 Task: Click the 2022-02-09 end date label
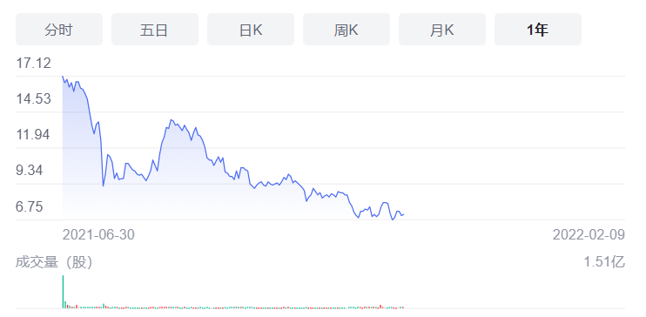[589, 234]
